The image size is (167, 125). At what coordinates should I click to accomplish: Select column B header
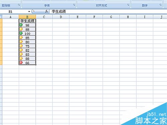click(x=27, y=17)
